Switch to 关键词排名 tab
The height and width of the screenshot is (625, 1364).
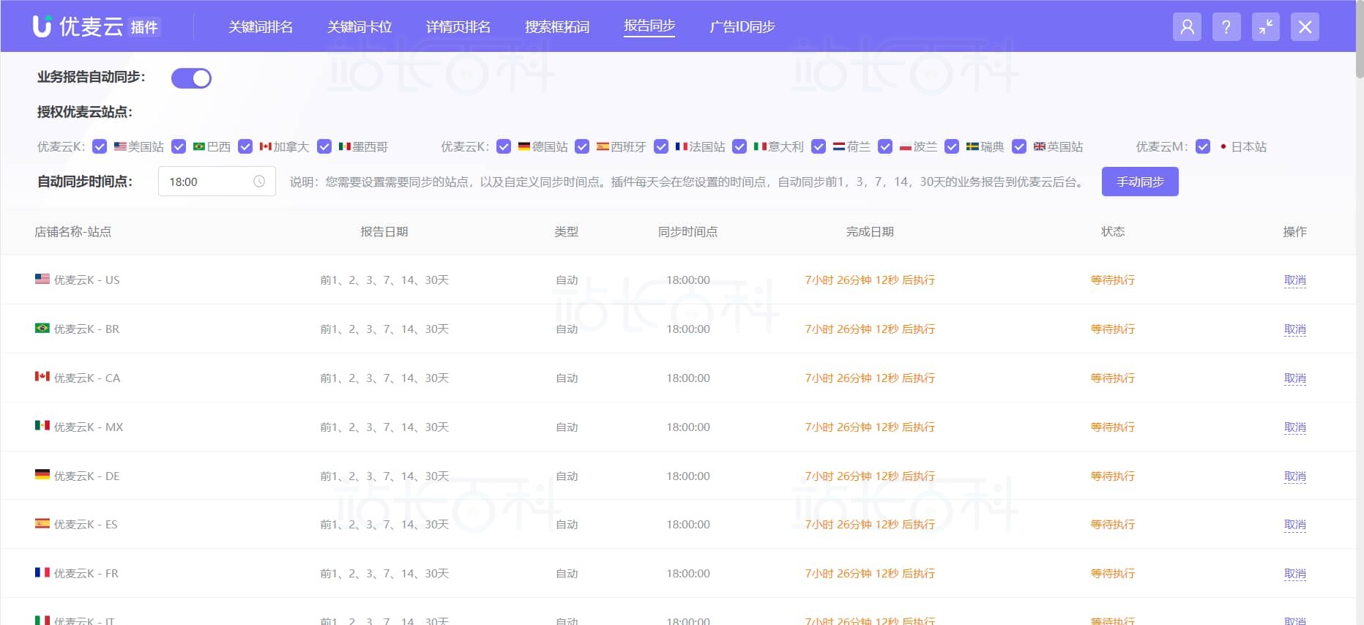coord(261,27)
